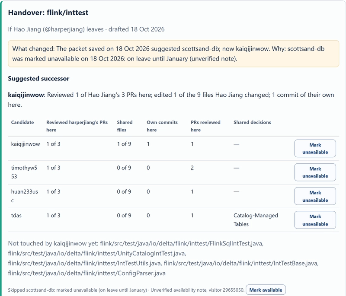Click the 'Own commits here' column header

(x=162, y=126)
